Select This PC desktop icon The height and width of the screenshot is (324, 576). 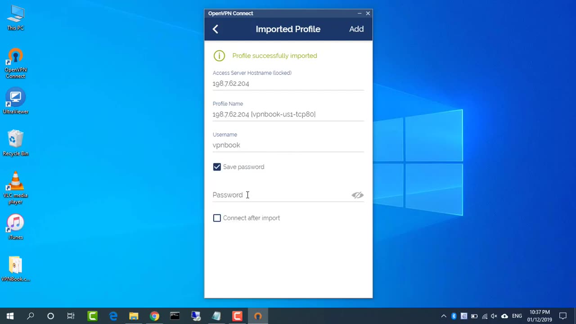tap(15, 18)
